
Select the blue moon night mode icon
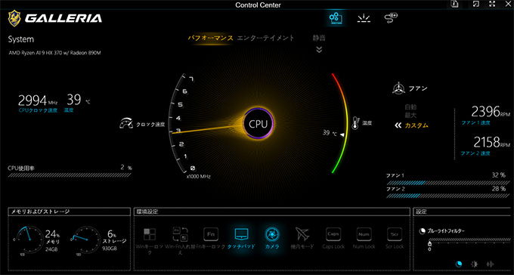click(459, 264)
